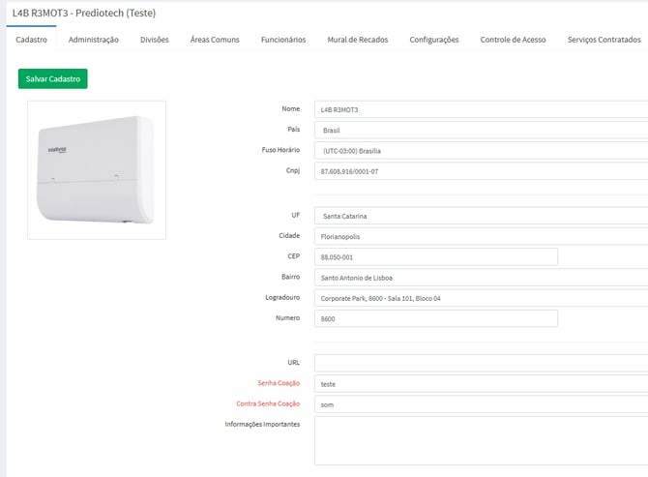Focus the Cnpj input field

click(x=481, y=171)
